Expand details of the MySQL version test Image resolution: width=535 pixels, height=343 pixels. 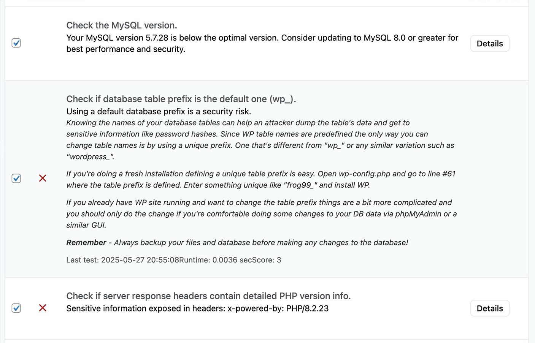point(489,43)
